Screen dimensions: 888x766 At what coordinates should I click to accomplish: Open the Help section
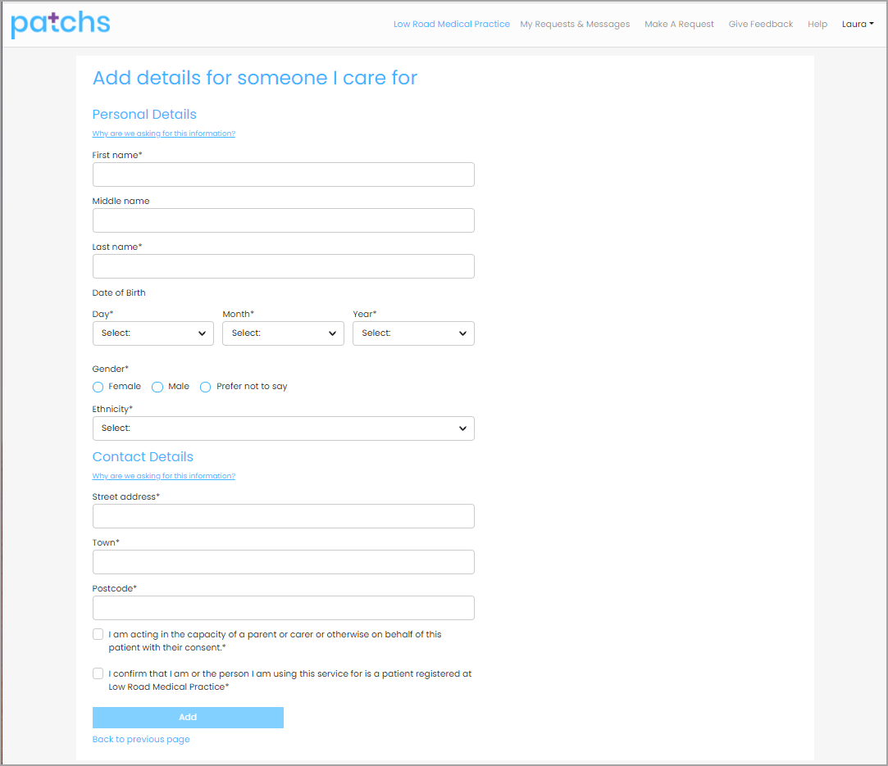817,24
